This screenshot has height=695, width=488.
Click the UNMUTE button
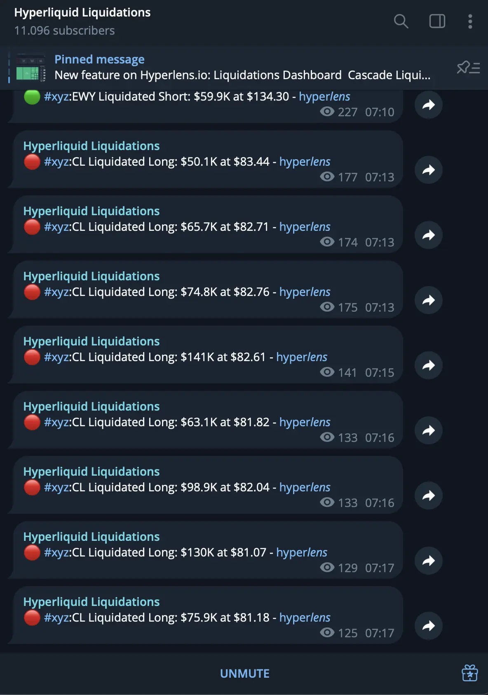click(244, 674)
